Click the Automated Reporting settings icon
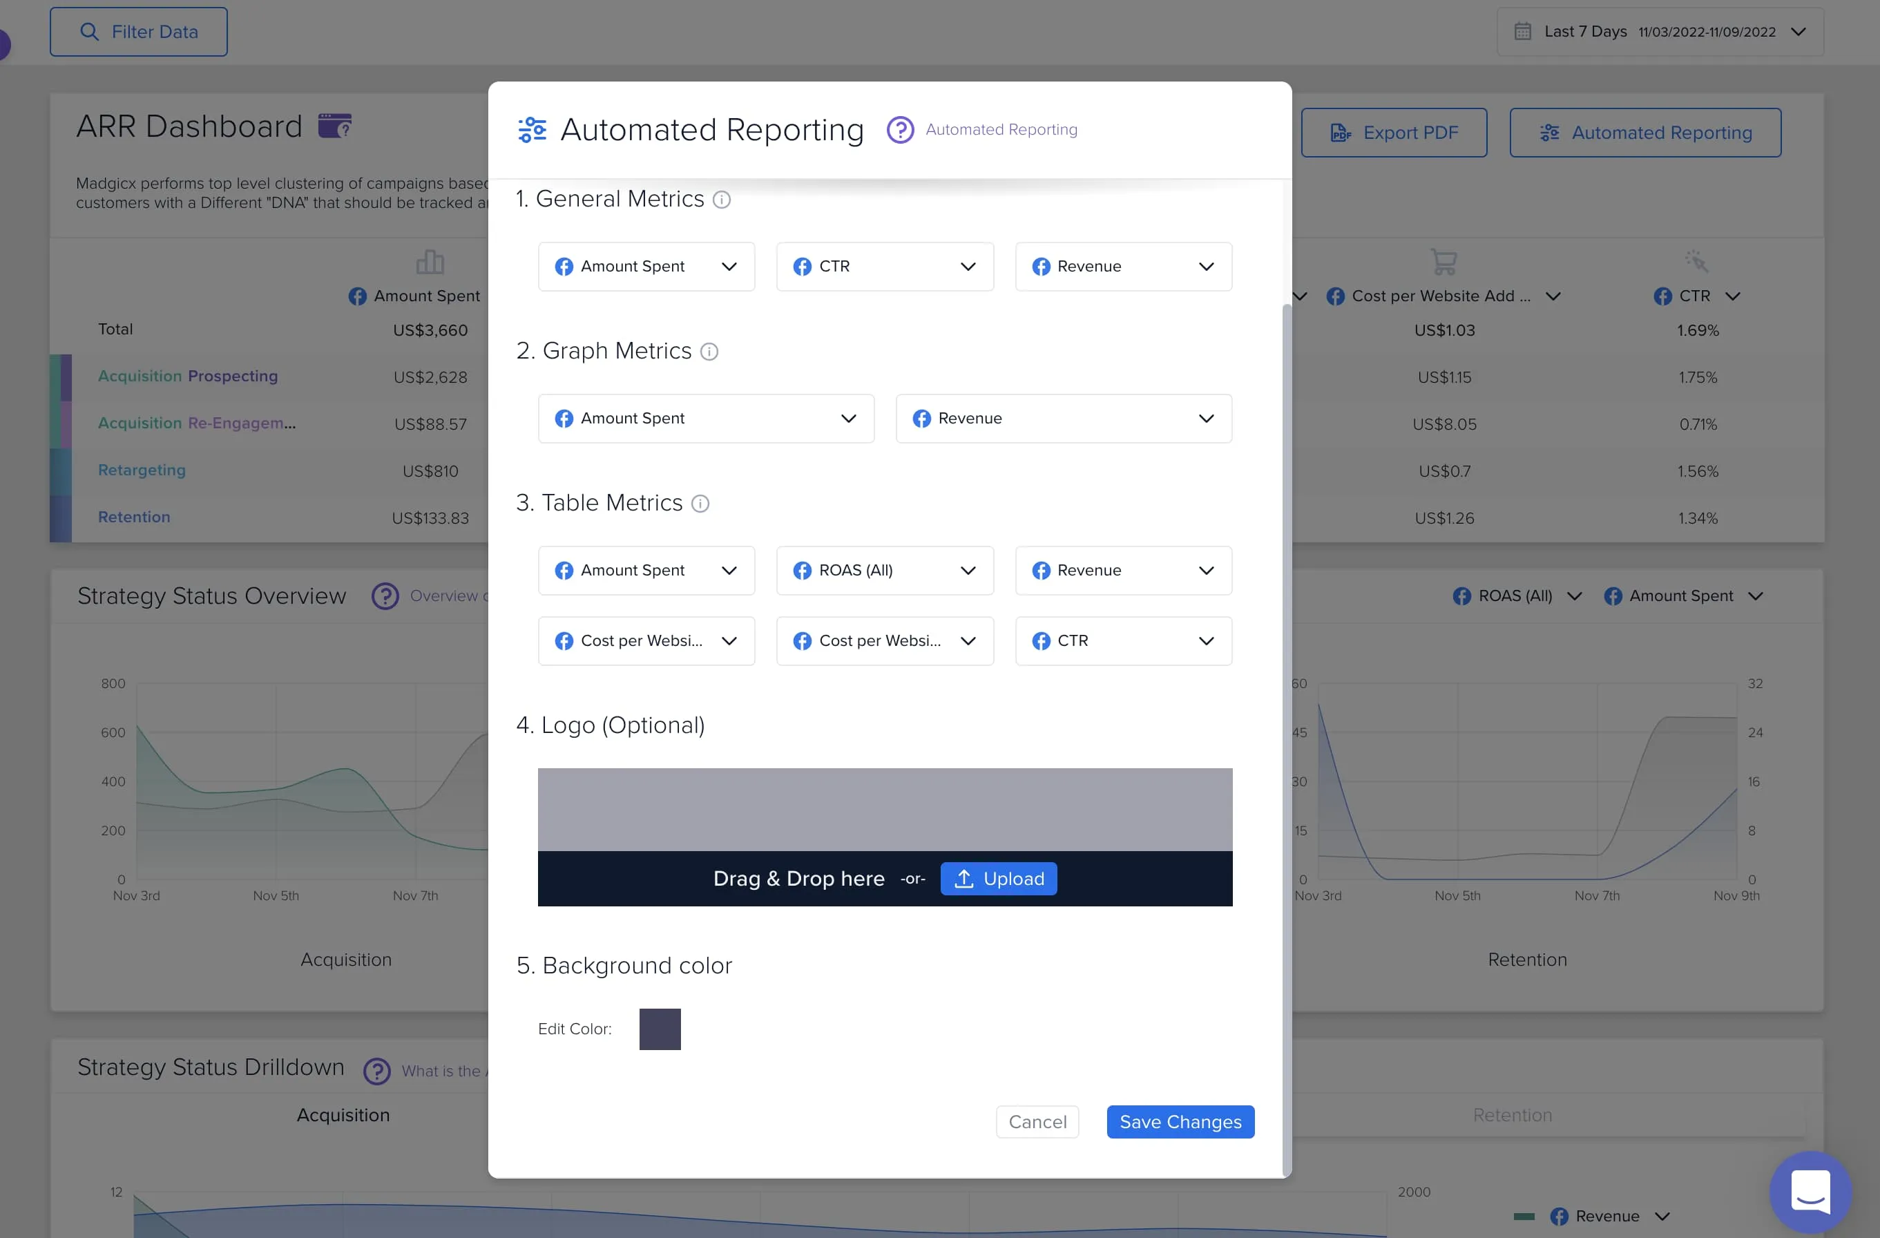The height and width of the screenshot is (1238, 1880). pos(532,128)
